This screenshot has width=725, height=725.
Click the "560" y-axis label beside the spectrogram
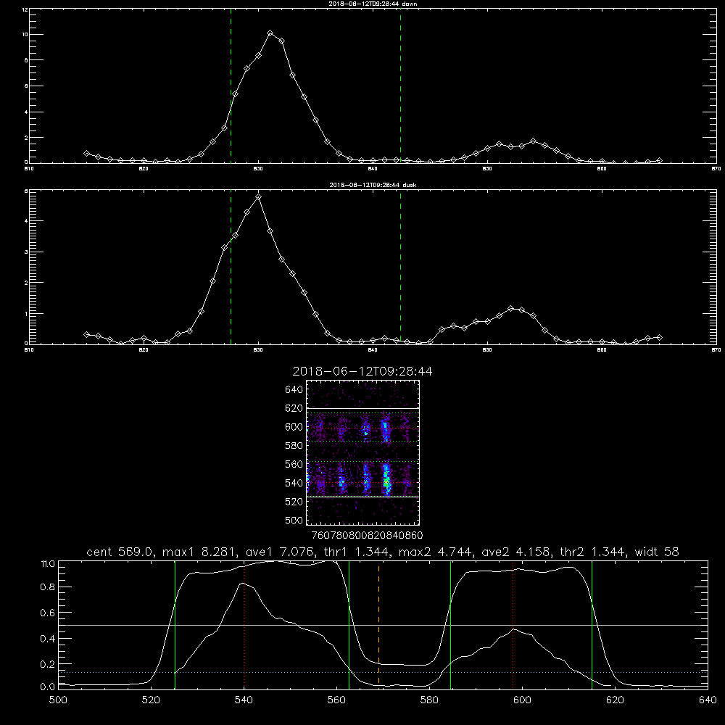pos(294,464)
